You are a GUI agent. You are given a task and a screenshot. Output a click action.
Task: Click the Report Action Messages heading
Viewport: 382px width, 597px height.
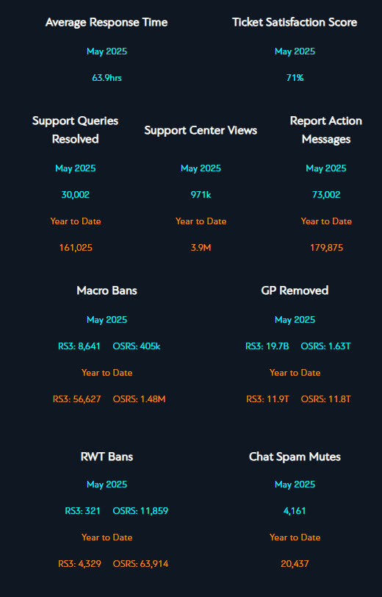[x=326, y=130]
